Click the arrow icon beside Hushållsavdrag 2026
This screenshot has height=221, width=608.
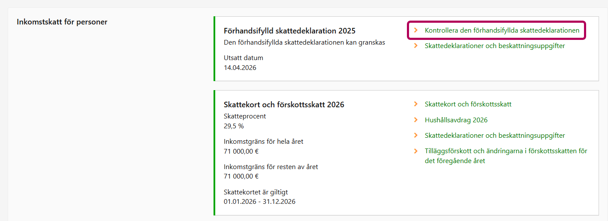415,120
